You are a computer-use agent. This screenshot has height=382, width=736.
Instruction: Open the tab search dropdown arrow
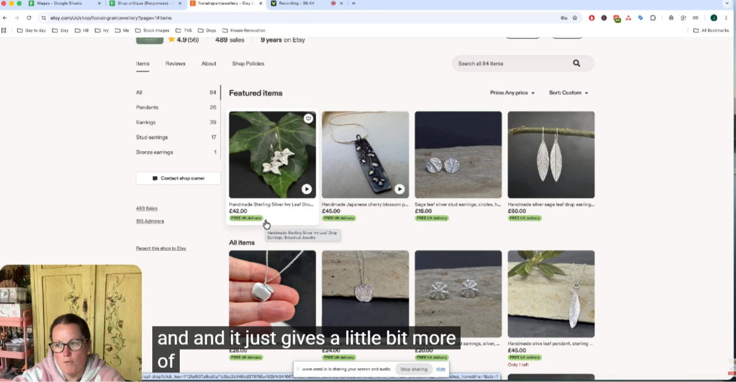(x=727, y=4)
